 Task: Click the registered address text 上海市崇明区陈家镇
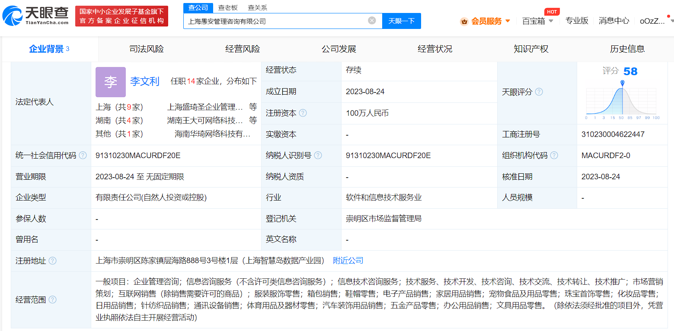click(130, 261)
